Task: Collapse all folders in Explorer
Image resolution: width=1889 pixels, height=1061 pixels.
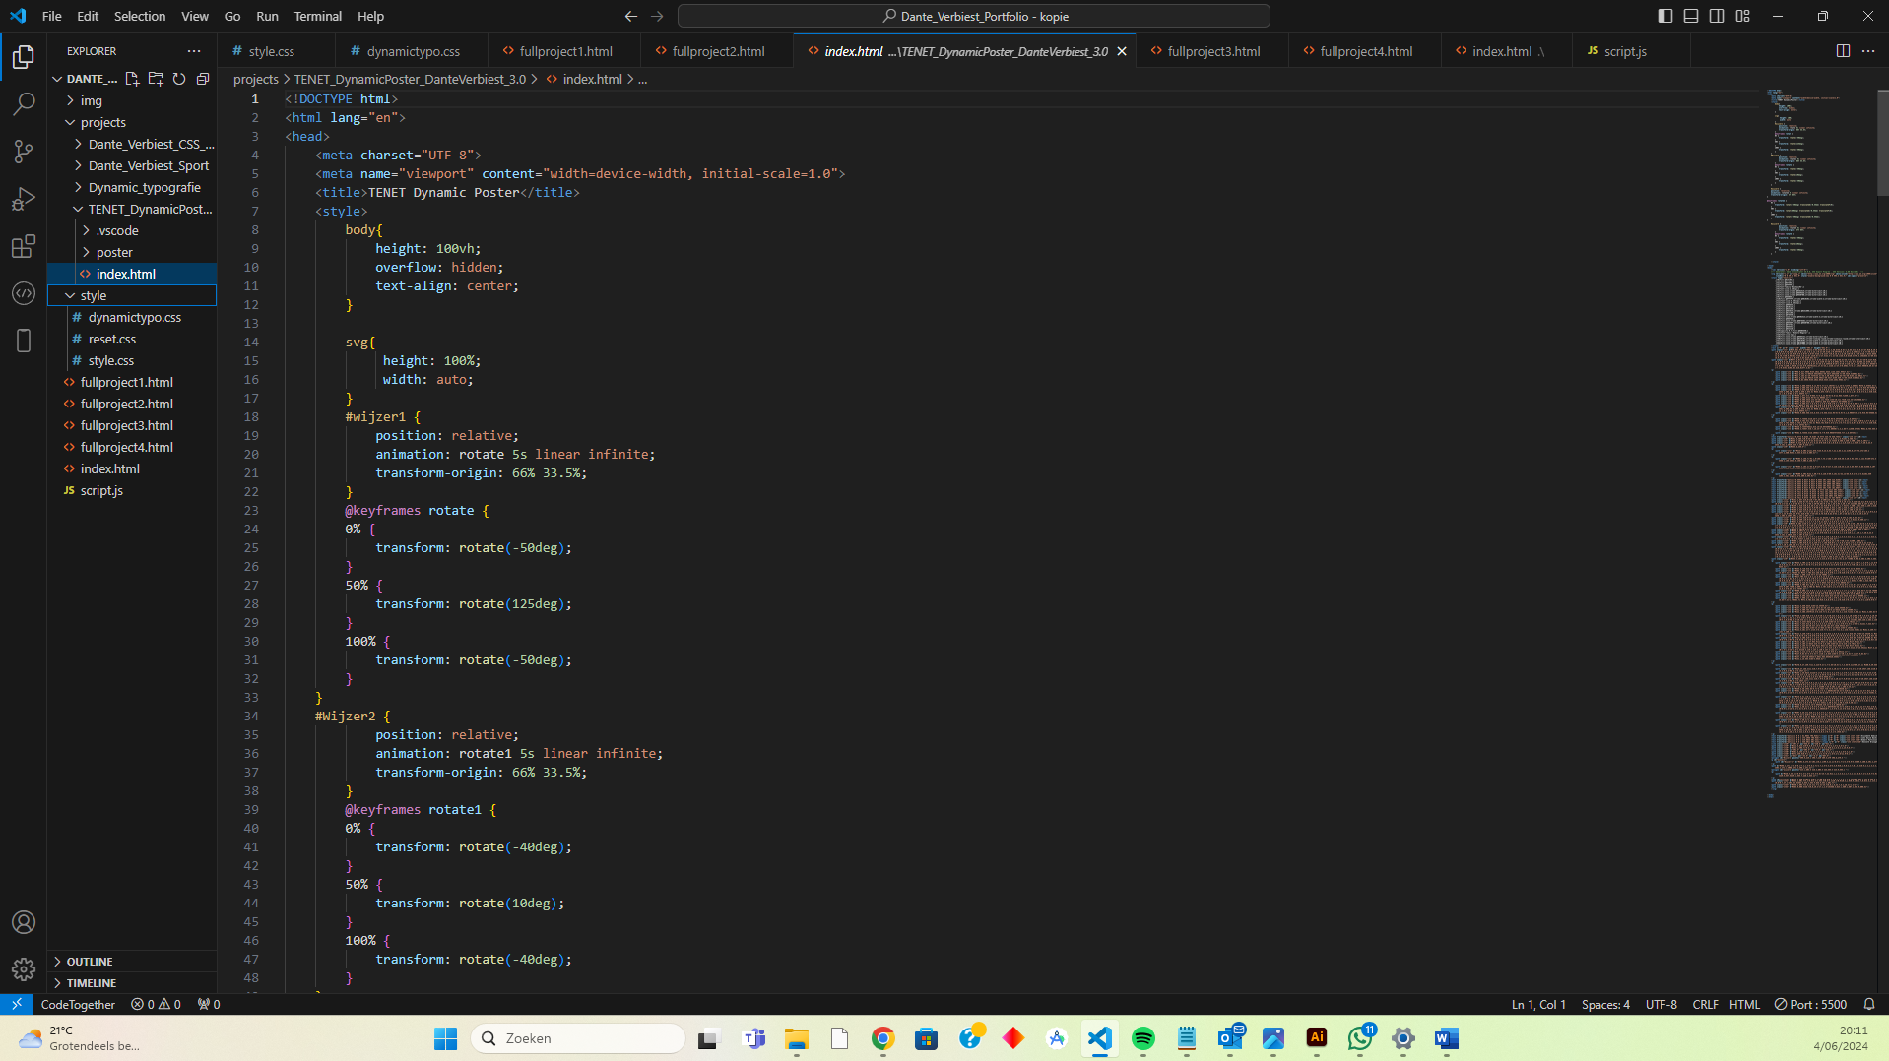Action: 203,79
